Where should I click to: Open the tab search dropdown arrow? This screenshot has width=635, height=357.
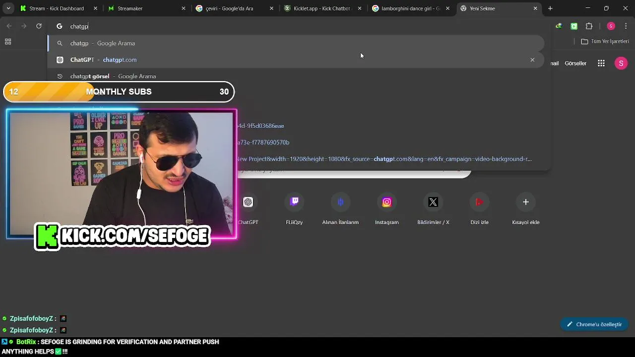8,8
